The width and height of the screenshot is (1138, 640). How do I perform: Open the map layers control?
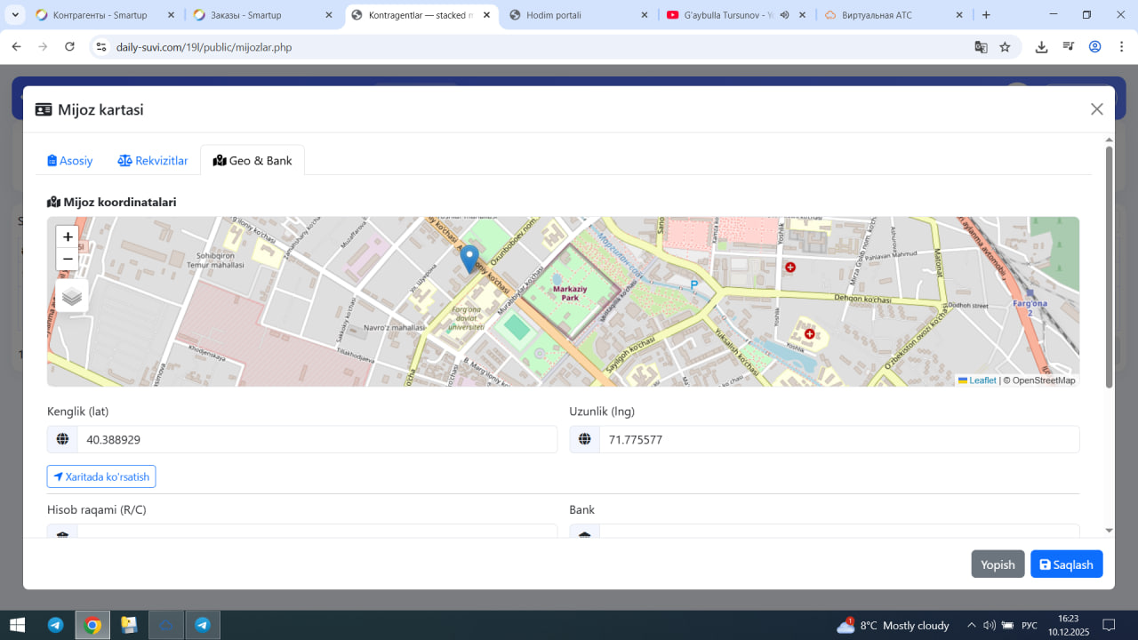pos(72,296)
